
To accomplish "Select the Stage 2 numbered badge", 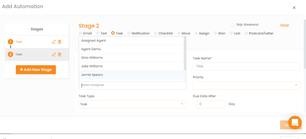I will 10,54.
